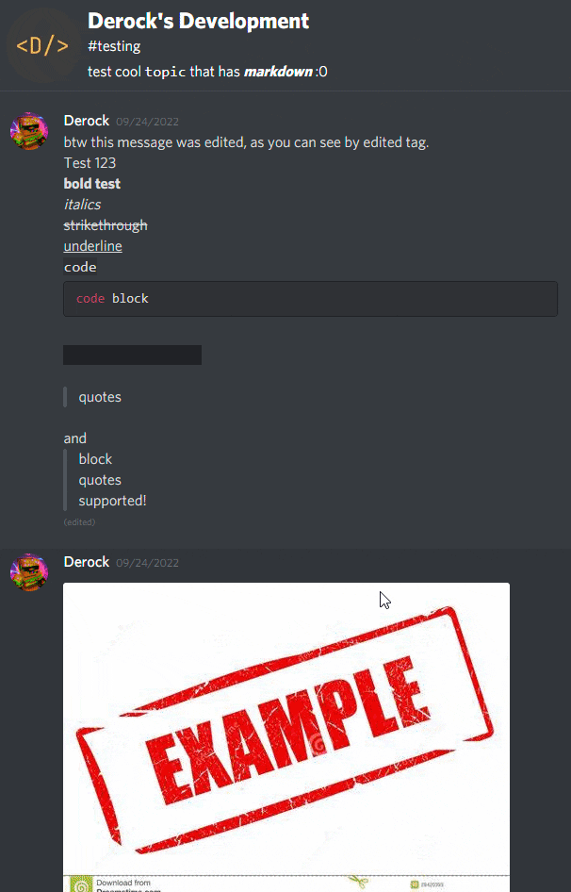Click the inline 'code' snippet
This screenshot has width=571, height=892.
point(80,267)
